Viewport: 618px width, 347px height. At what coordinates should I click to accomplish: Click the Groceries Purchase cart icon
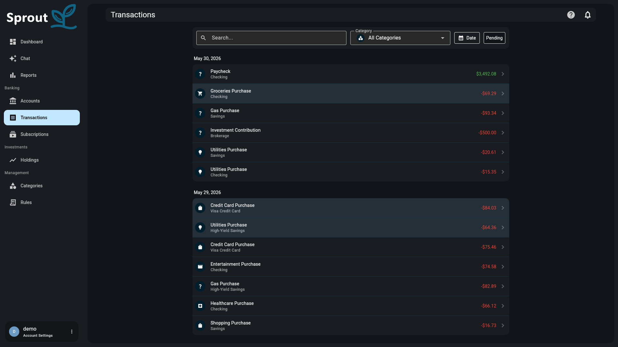tap(200, 93)
